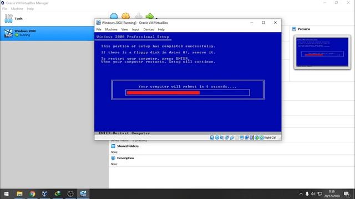Image resolution: width=355 pixels, height=199 pixels.
Task: Click the network adapter indicator in VM status bar
Action: coord(227,138)
